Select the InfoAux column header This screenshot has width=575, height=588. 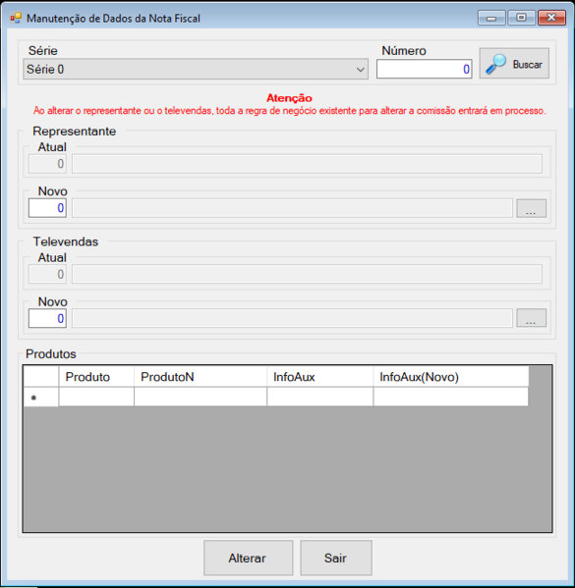coord(320,377)
